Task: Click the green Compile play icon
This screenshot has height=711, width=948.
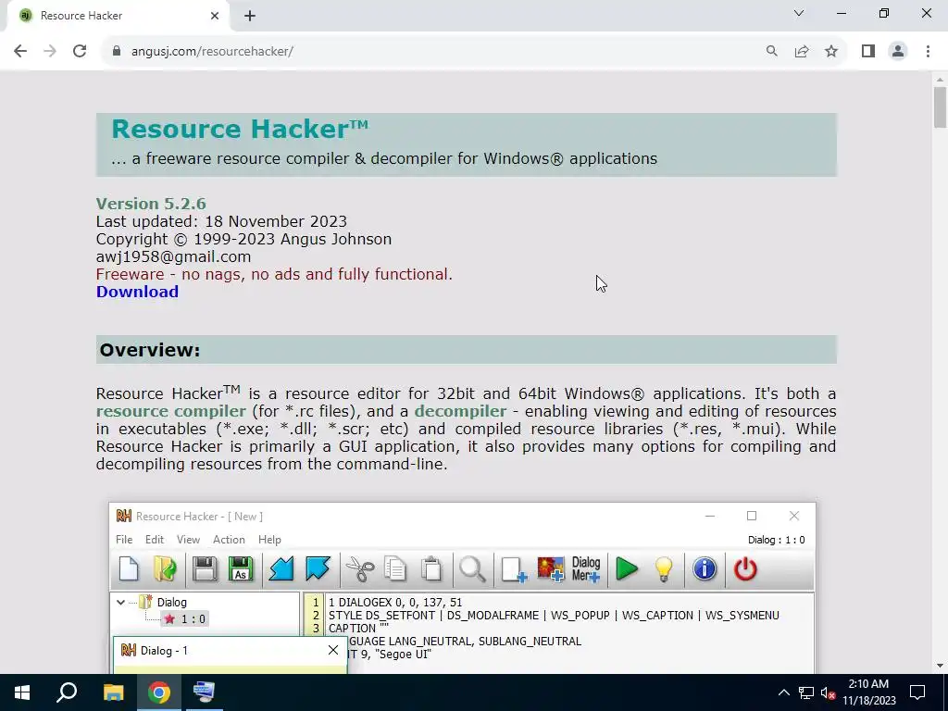Action: click(x=627, y=569)
